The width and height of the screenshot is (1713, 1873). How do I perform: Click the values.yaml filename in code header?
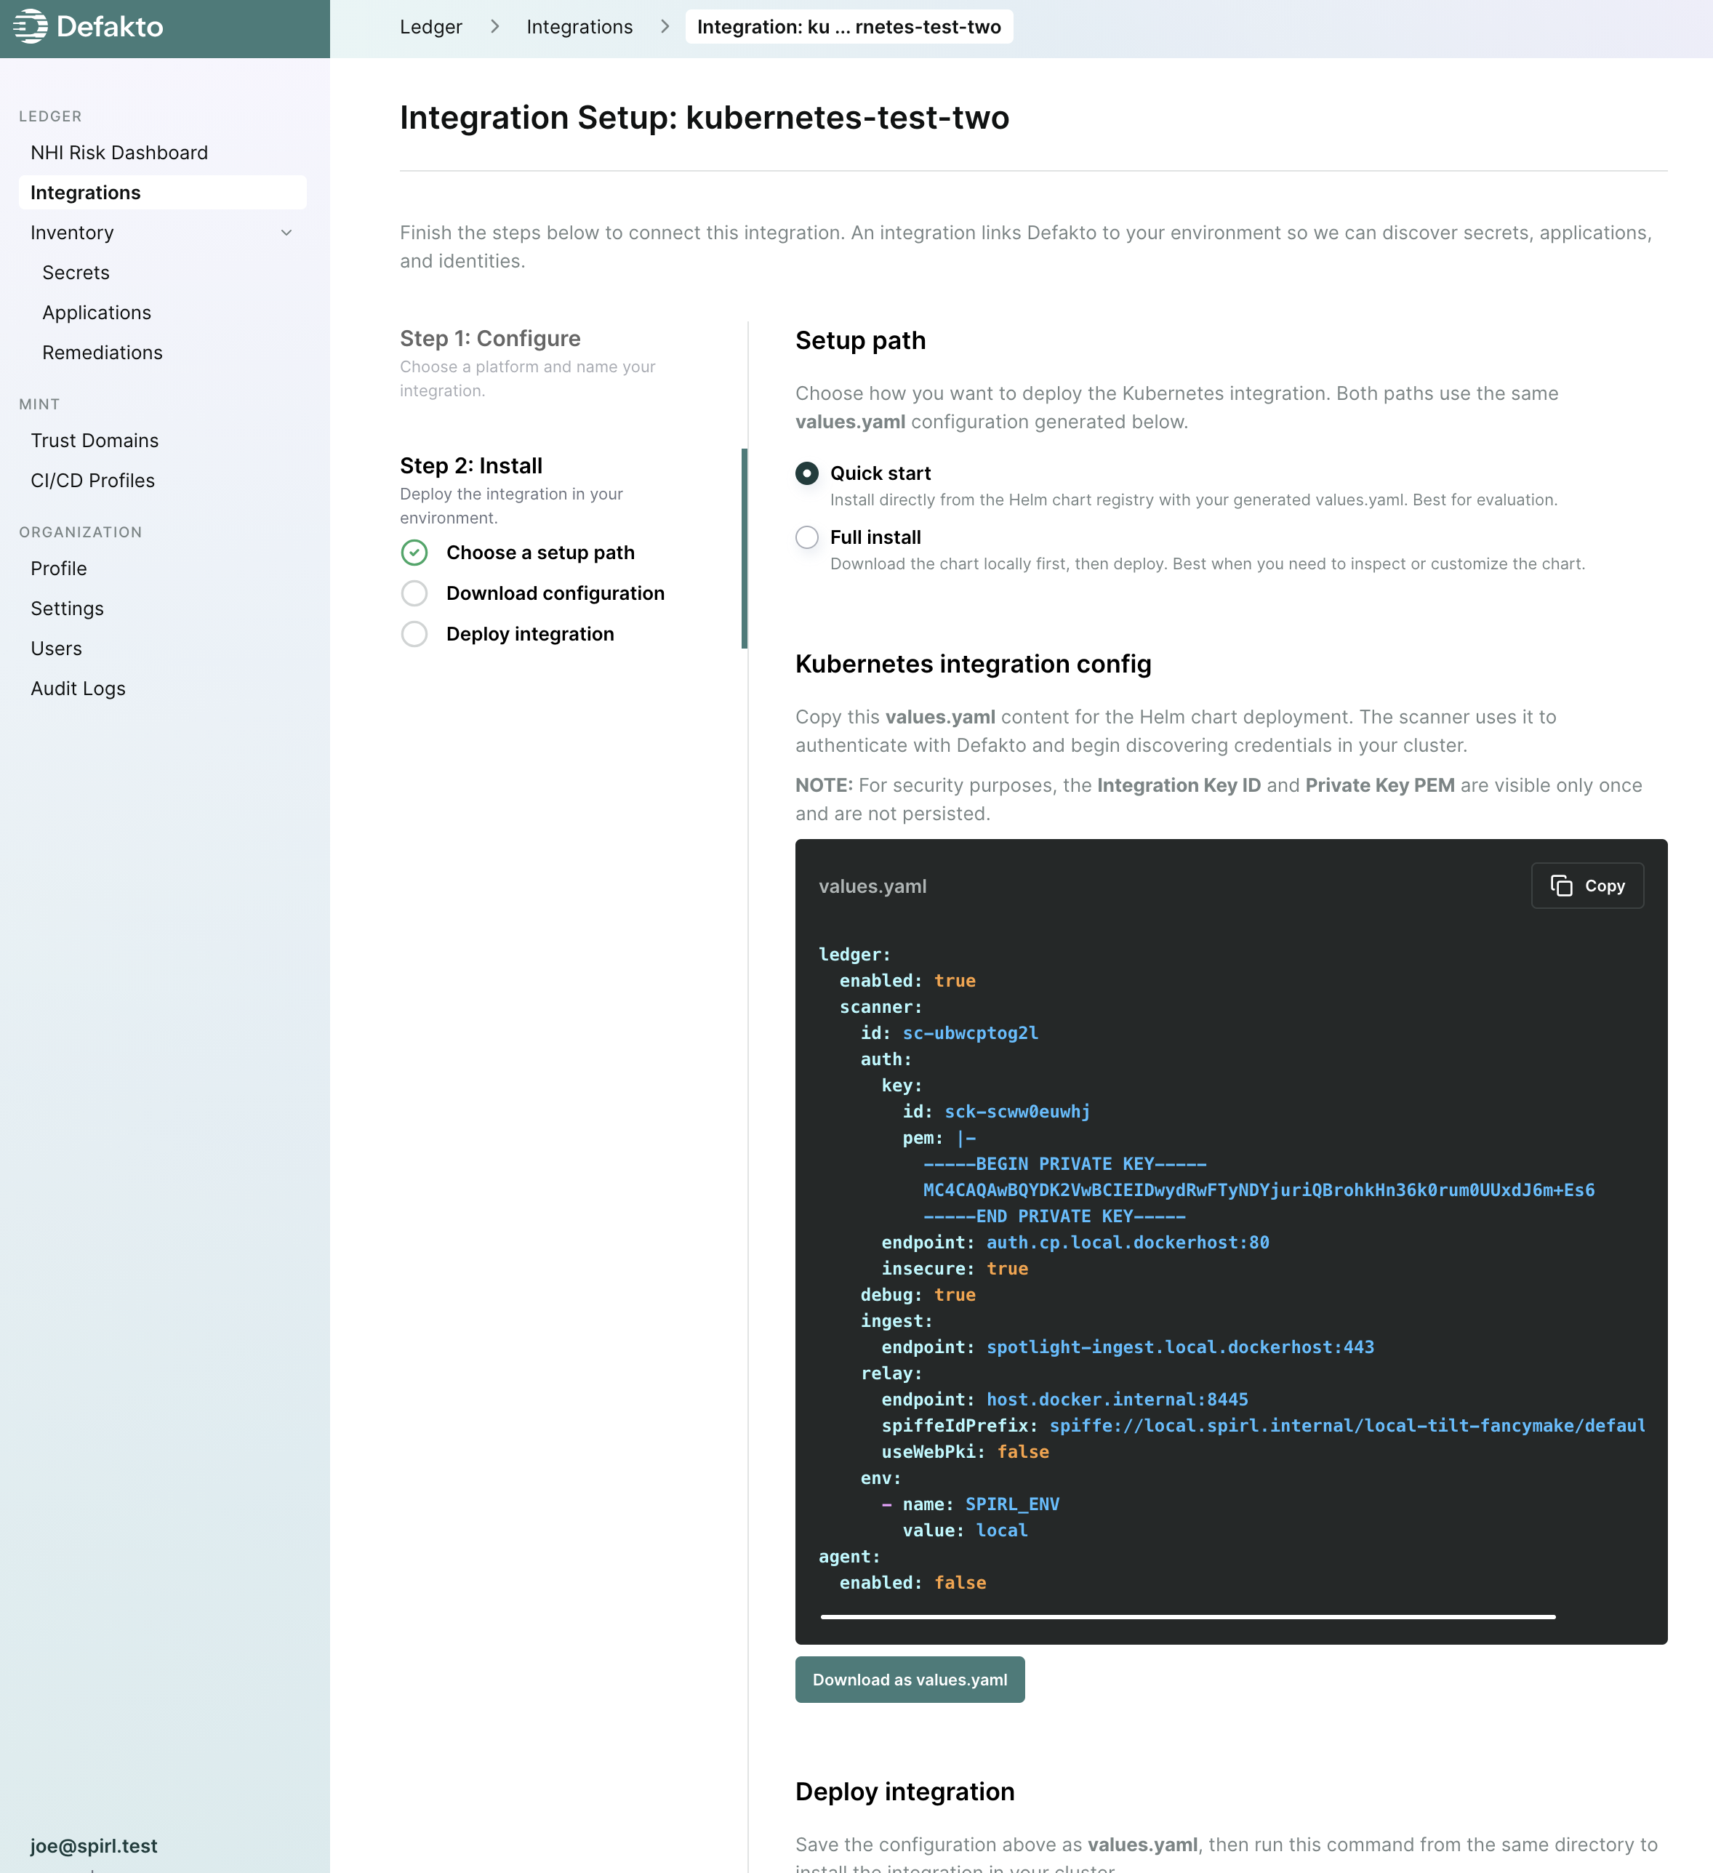872,886
